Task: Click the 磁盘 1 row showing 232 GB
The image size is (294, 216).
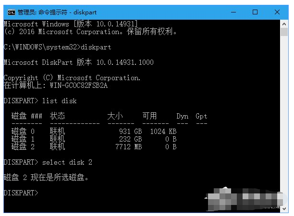Action: click(x=94, y=139)
